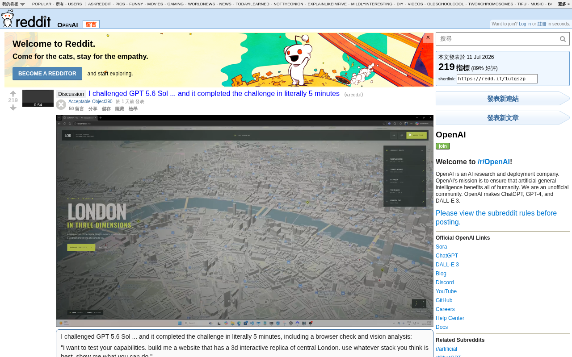
Task: Select the shortlink URL field
Action: click(497, 79)
